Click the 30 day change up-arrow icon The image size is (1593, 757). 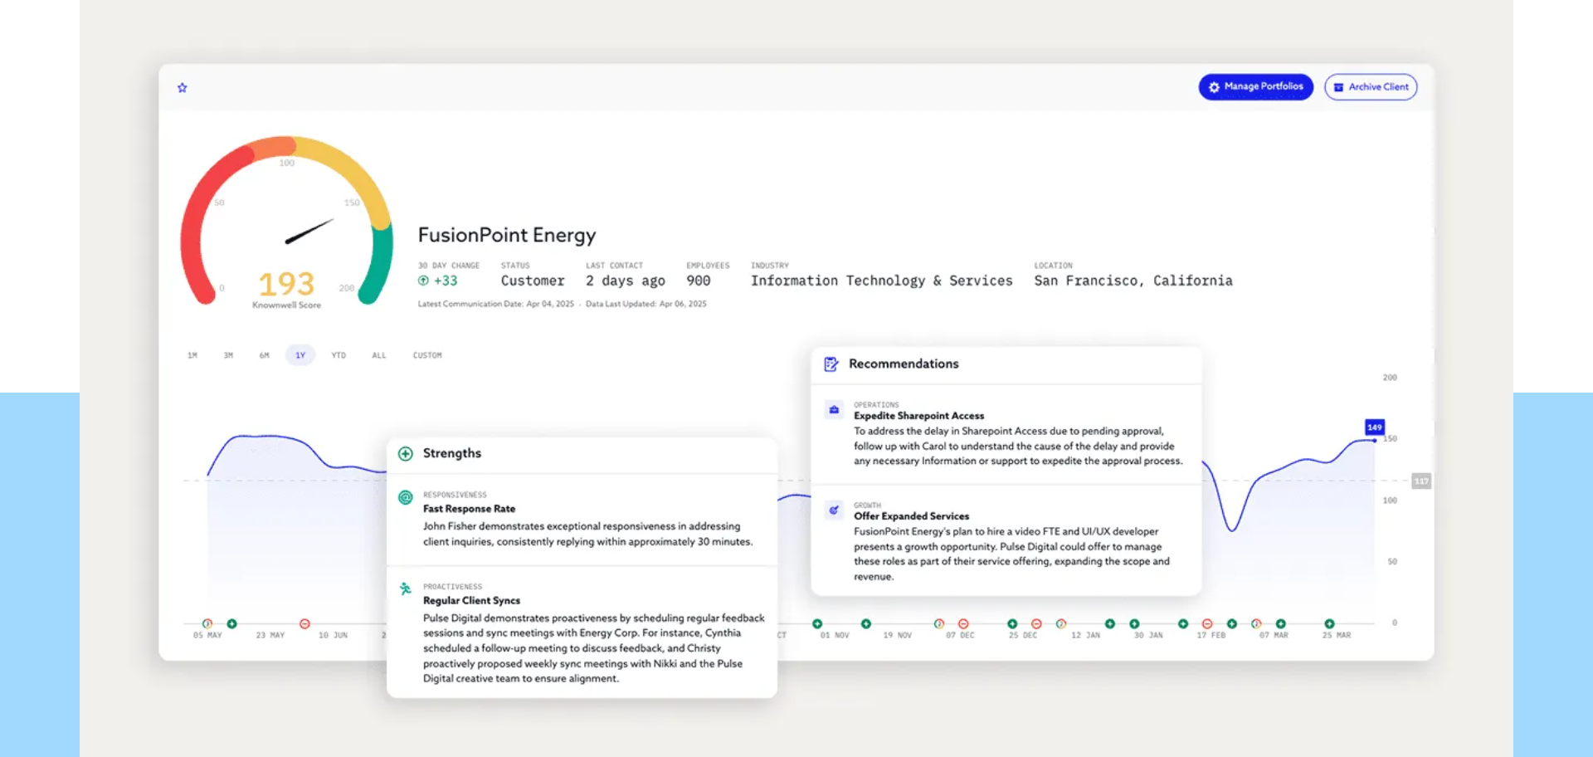(423, 281)
